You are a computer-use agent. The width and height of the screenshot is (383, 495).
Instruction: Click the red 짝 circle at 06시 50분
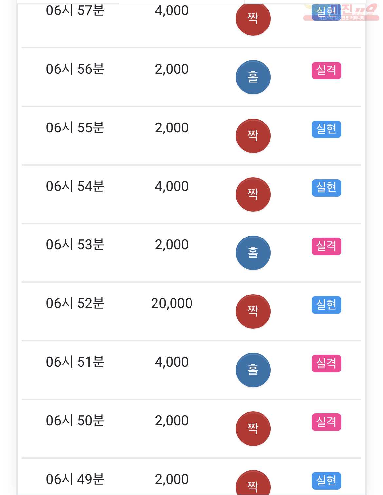[x=253, y=429]
